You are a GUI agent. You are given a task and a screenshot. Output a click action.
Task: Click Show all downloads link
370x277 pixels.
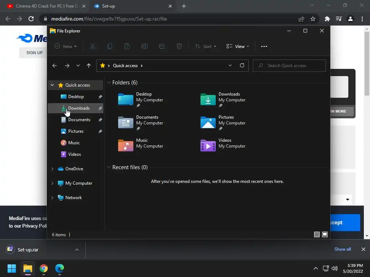(x=343, y=249)
